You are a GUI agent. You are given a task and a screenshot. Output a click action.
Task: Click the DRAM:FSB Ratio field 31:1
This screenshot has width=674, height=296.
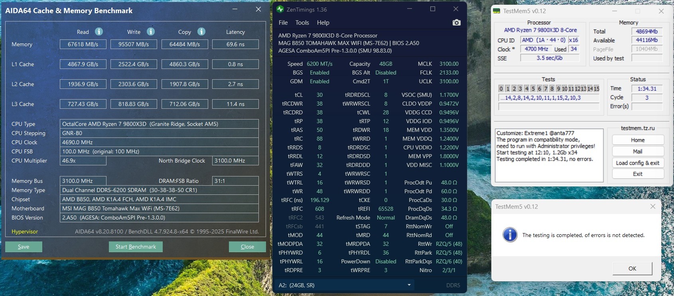(235, 181)
